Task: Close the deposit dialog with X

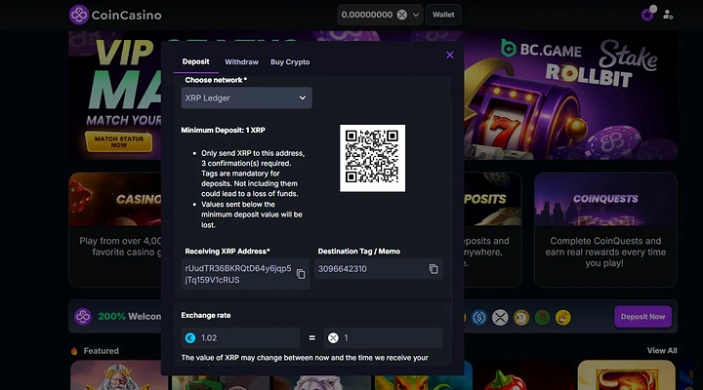Action: pos(450,55)
